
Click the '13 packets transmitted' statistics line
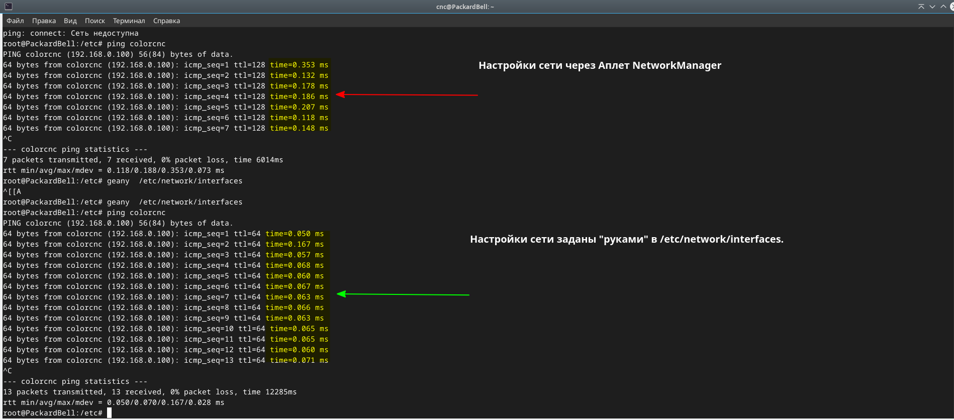pos(150,392)
